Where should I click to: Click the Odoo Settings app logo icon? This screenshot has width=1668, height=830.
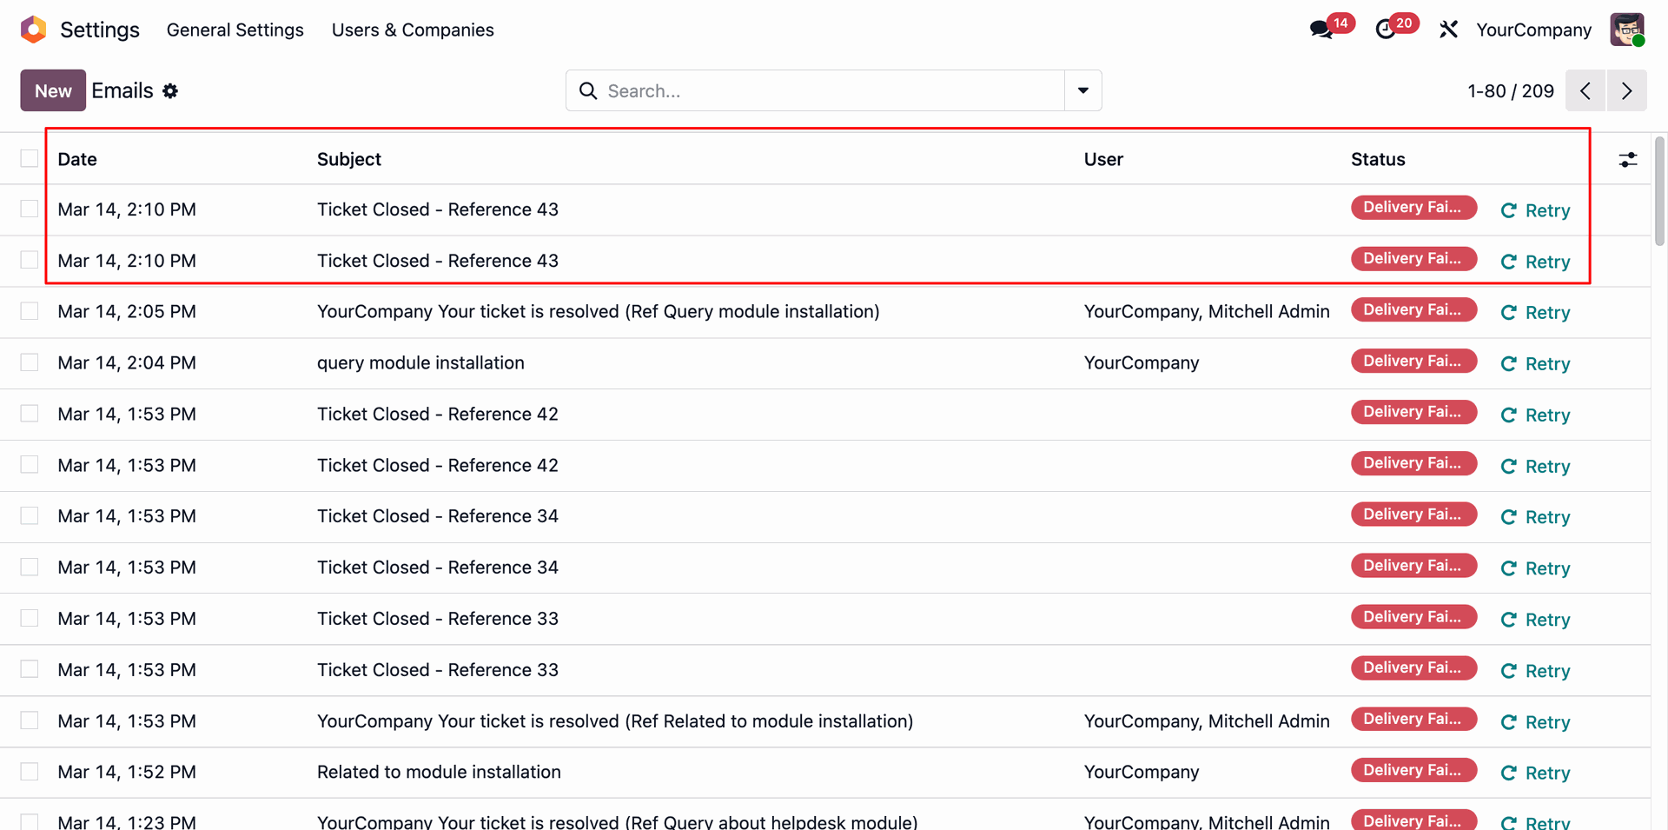33,30
